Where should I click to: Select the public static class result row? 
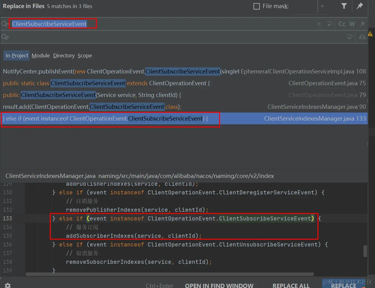click(184, 83)
